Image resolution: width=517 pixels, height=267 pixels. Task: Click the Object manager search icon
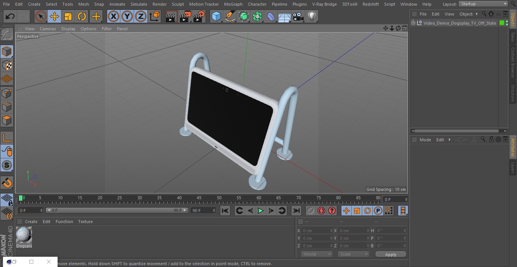point(484,14)
